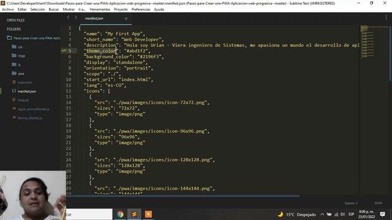
Task: Open the Buscar menu
Action: [54, 10]
